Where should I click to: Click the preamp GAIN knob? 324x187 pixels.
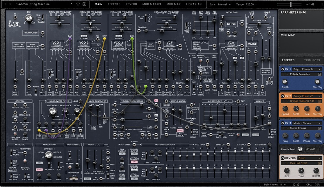[29, 18]
